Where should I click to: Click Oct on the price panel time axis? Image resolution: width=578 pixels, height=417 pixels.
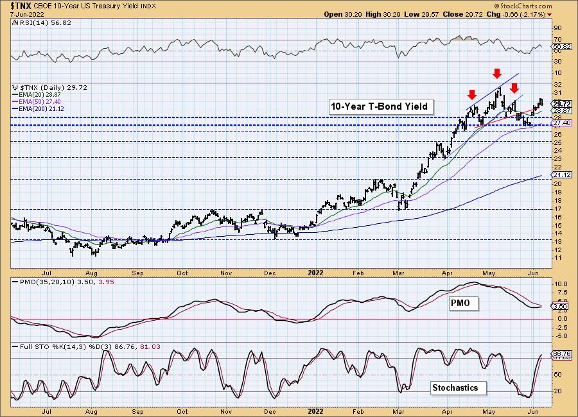tap(182, 273)
